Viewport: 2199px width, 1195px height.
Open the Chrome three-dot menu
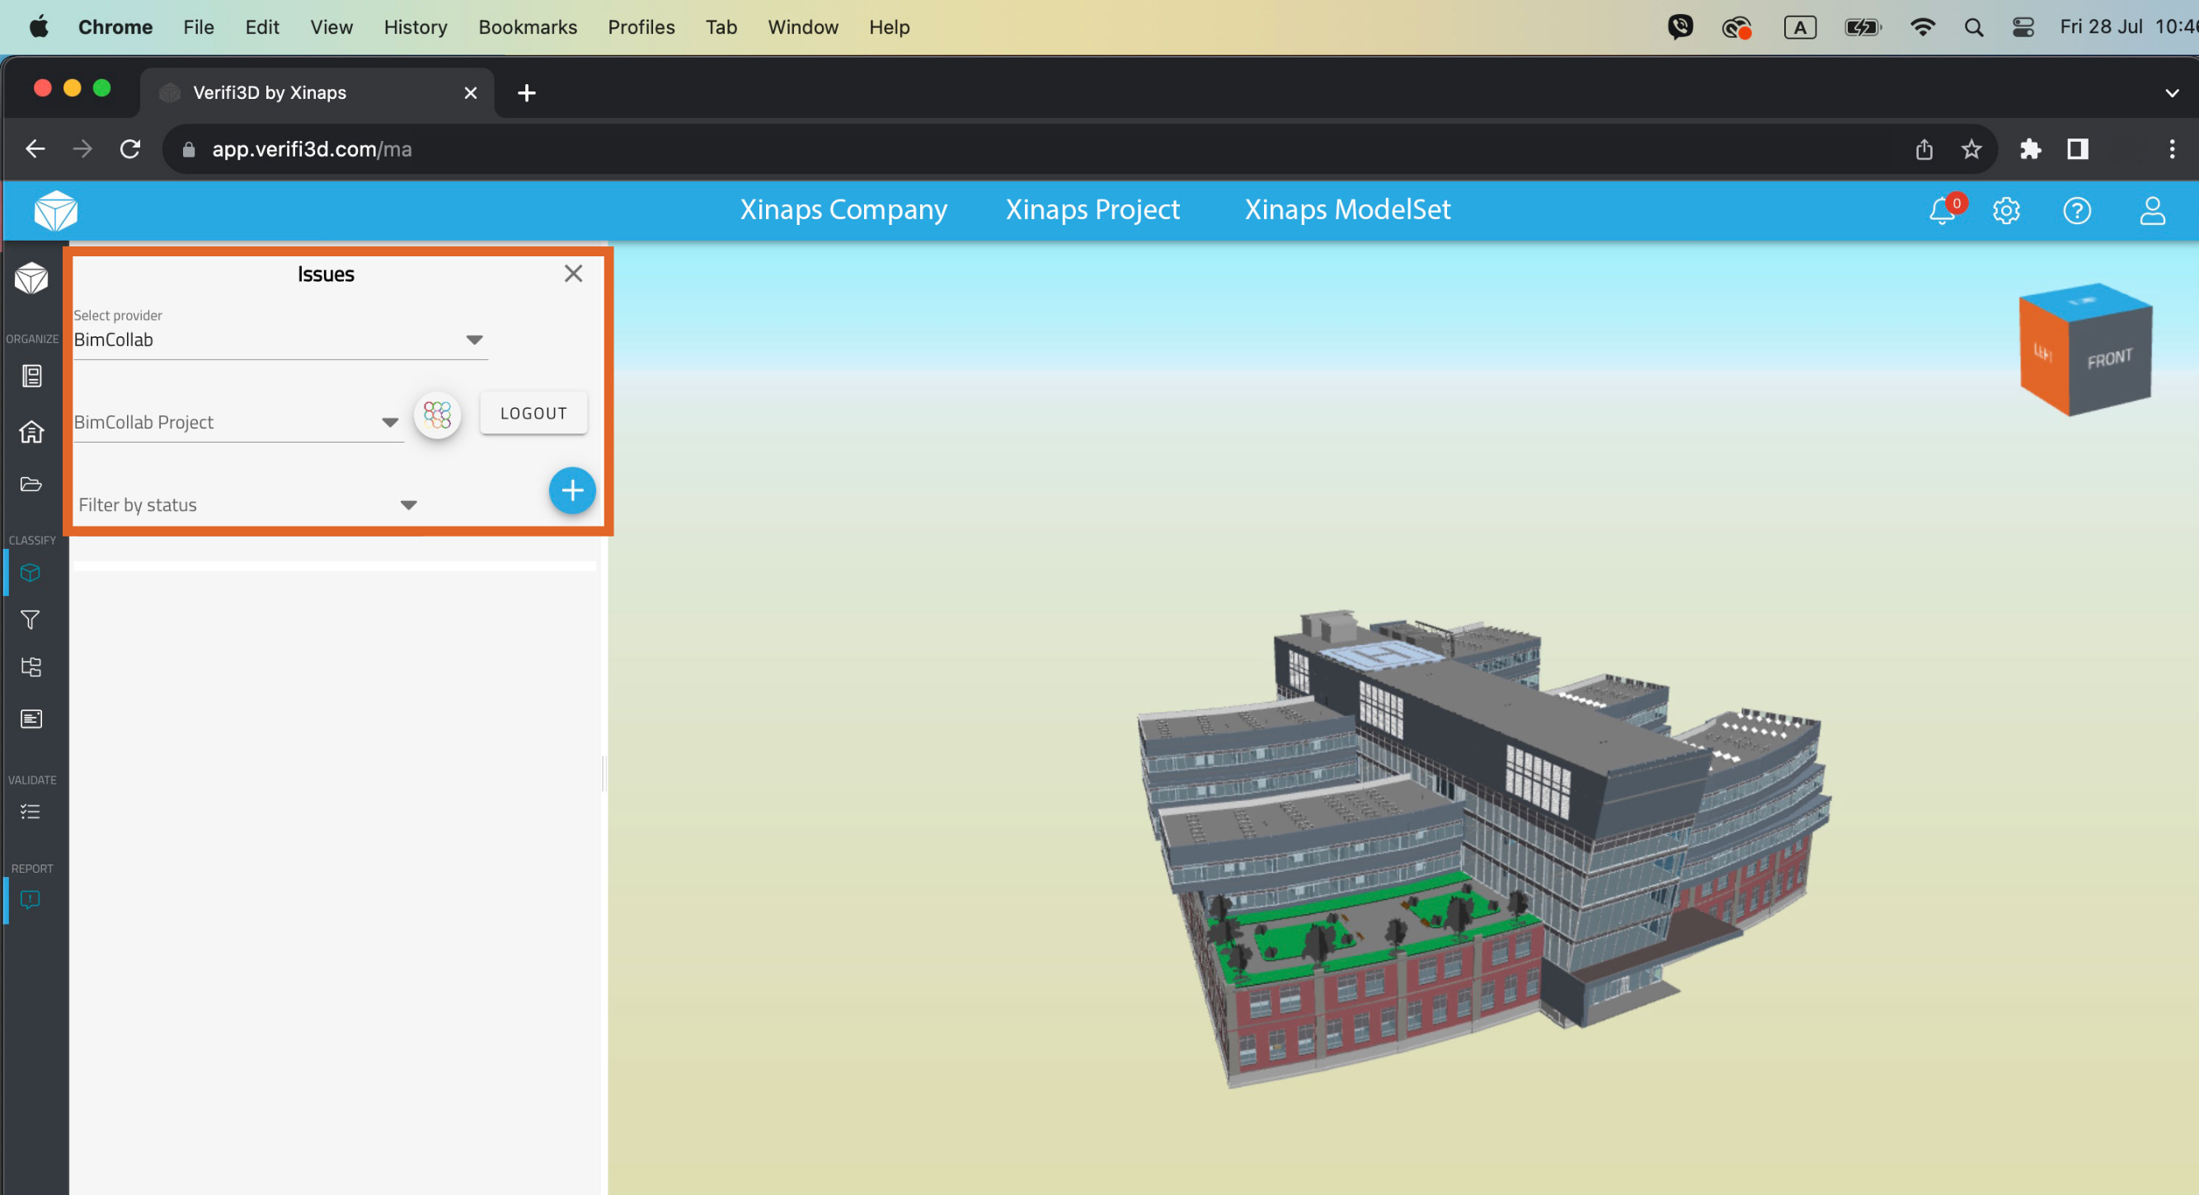point(2172,149)
